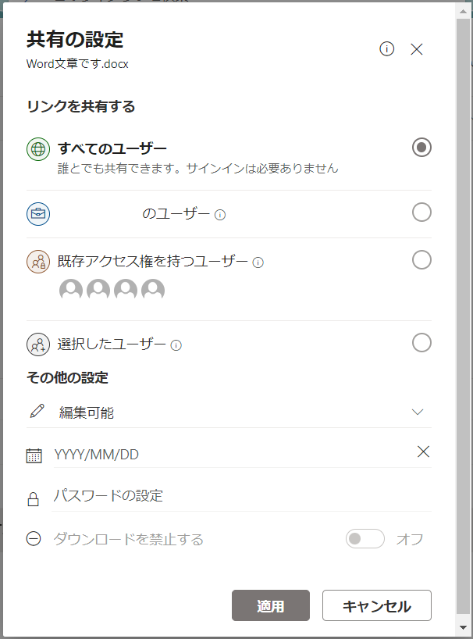Image resolution: width=473 pixels, height=639 pixels.
Task: Toggle the ダウンロードを禁止する switch
Action: [x=365, y=539]
